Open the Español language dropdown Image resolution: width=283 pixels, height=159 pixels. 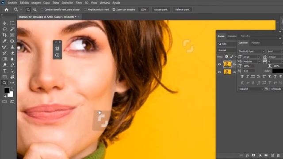click(251, 89)
